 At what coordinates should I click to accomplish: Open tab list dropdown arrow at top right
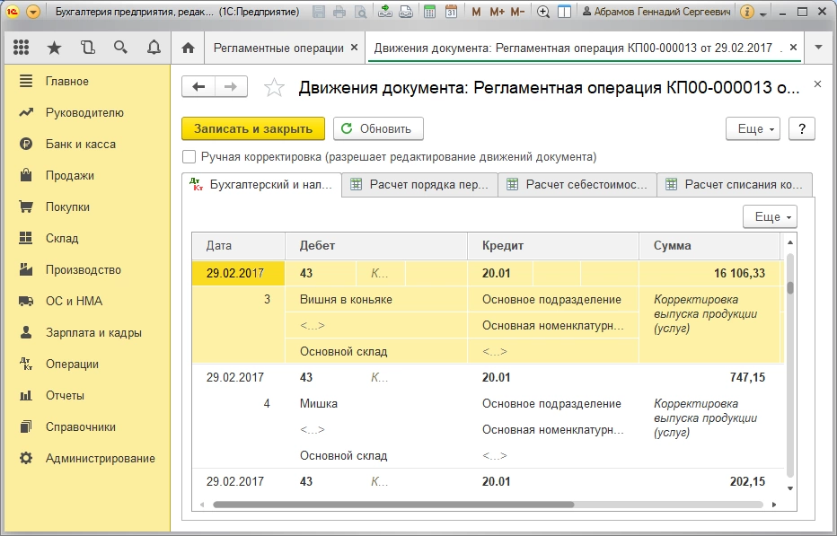coord(818,48)
